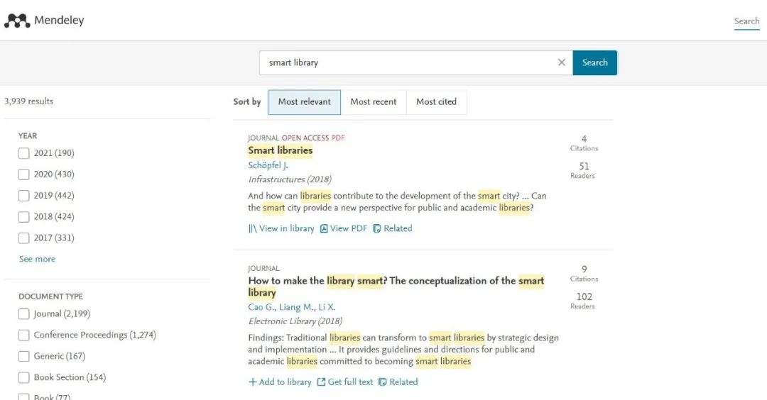Get full text of Electronic Library article
This screenshot has height=400, width=767.
(345, 382)
